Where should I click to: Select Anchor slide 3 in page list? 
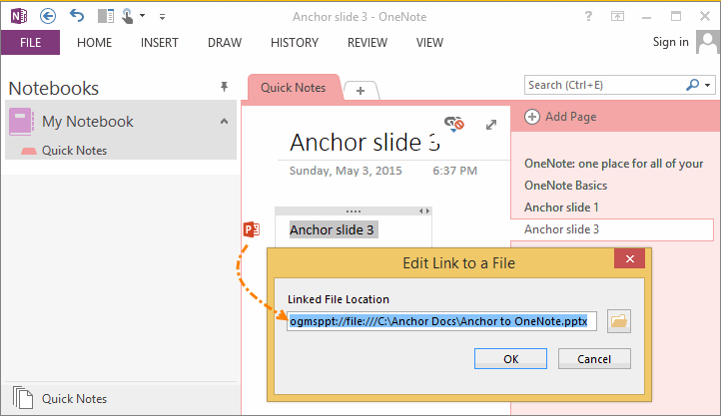pyautogui.click(x=611, y=229)
